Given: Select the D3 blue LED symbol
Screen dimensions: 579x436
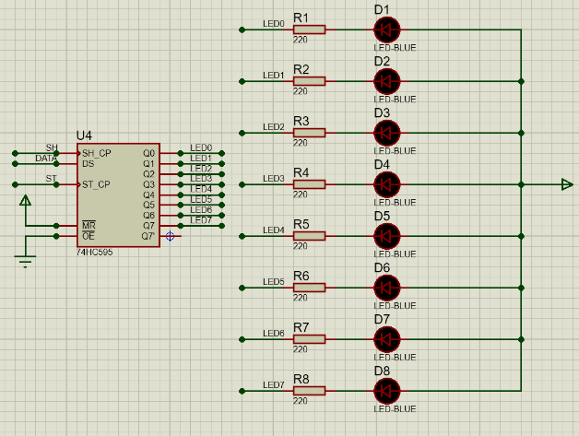Looking at the screenshot, I should pos(387,133).
